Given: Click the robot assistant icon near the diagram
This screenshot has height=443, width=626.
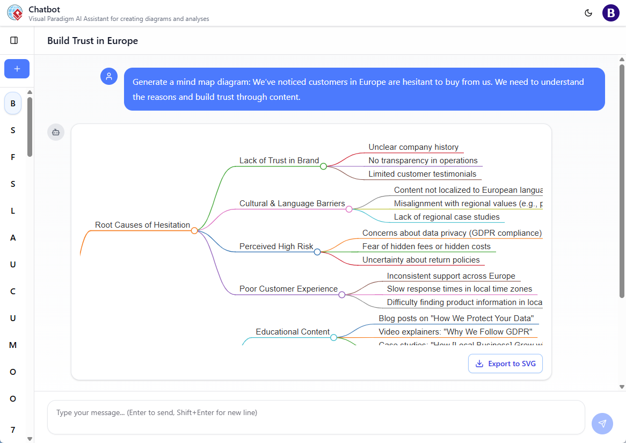Looking at the screenshot, I should [56, 132].
